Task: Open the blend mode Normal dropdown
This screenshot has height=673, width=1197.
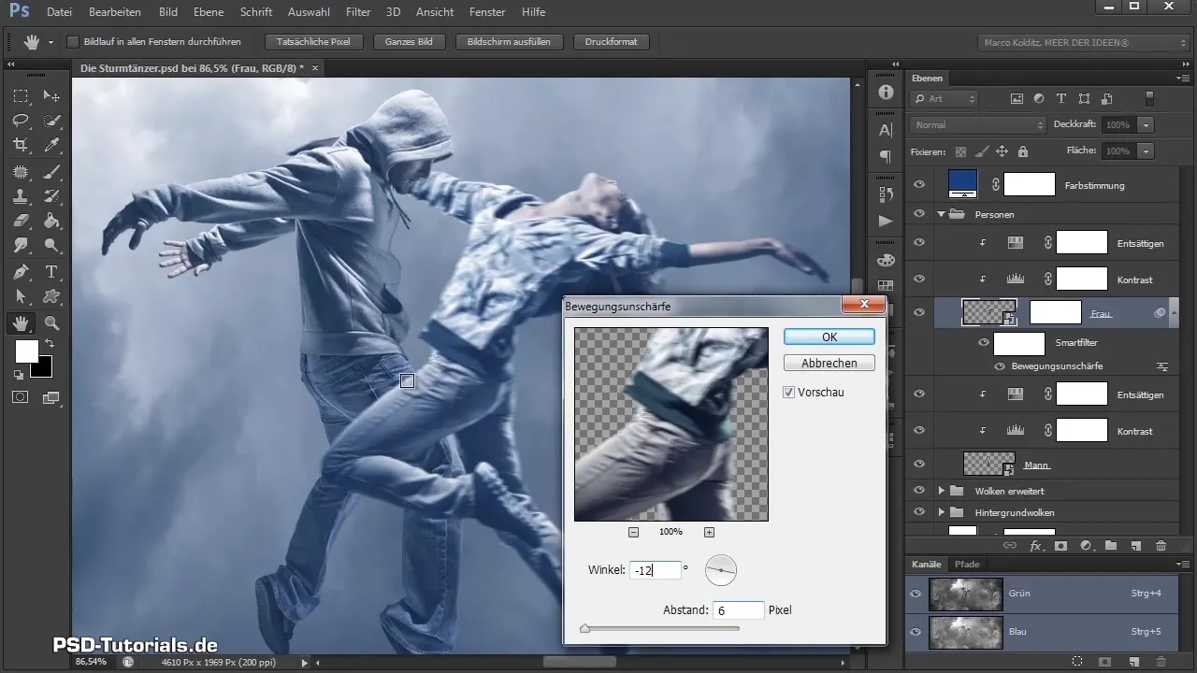Action: [977, 124]
